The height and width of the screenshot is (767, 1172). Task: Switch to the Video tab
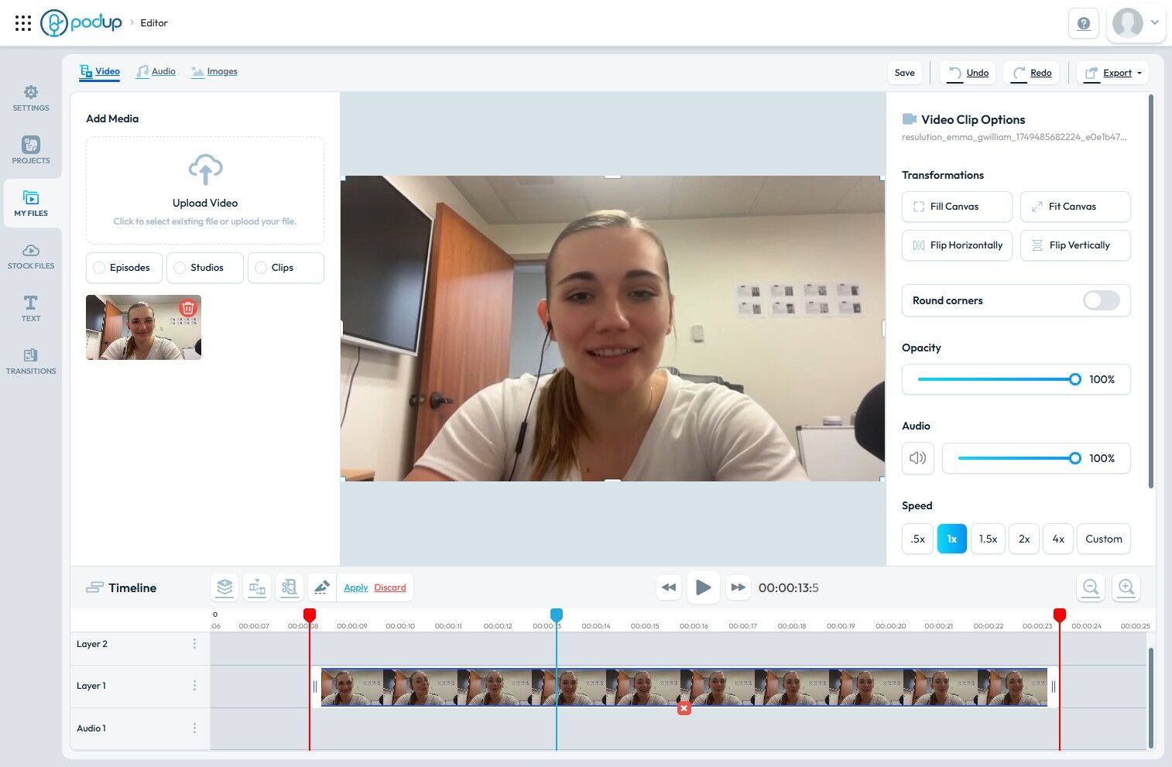pos(100,71)
